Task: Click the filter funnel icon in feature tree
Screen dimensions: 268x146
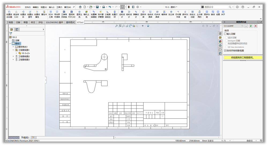Action: (x=11, y=34)
